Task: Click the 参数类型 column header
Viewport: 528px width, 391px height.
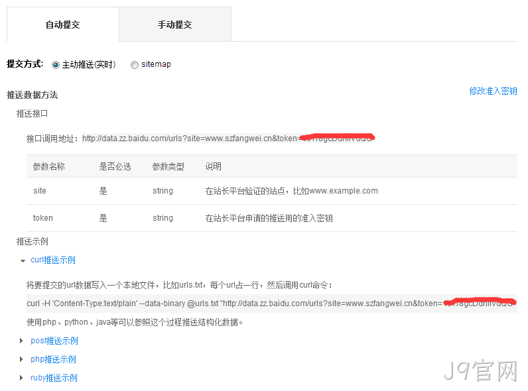Action: pyautogui.click(x=168, y=166)
